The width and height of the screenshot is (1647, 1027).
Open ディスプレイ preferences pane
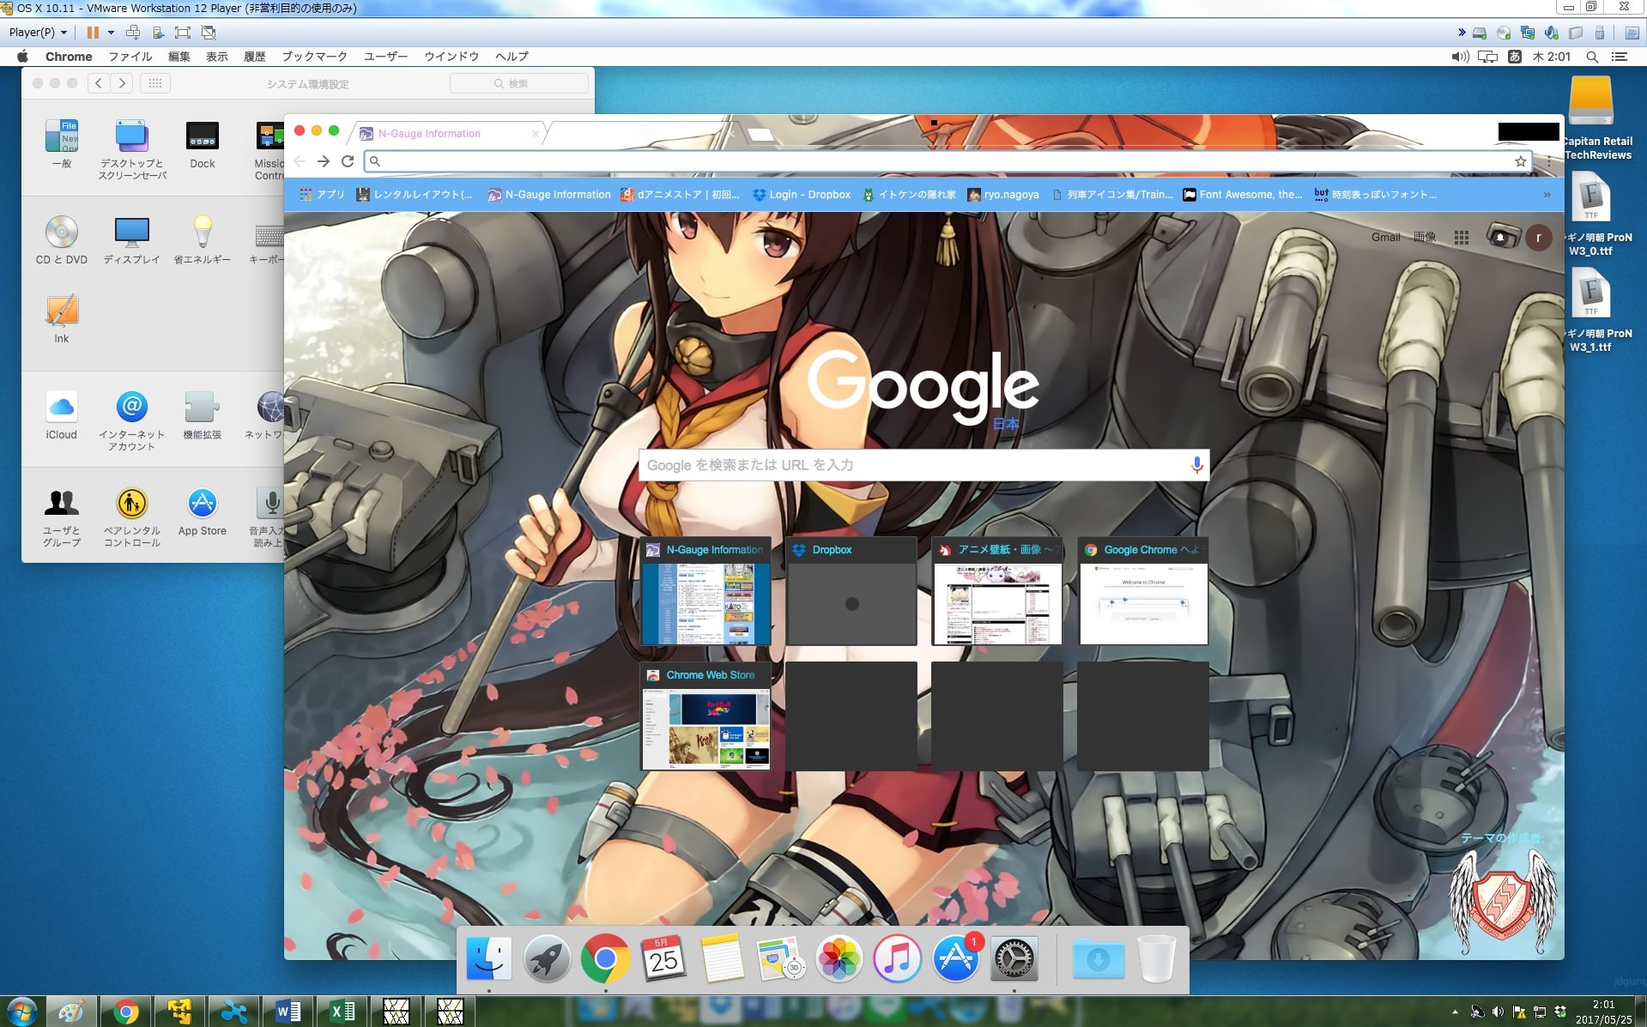(x=132, y=240)
